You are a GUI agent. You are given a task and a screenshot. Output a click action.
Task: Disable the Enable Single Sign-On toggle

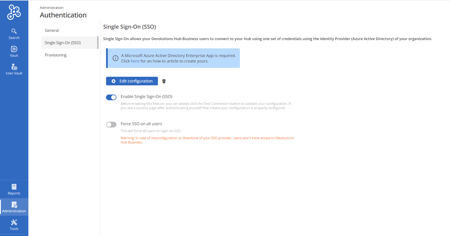111,97
